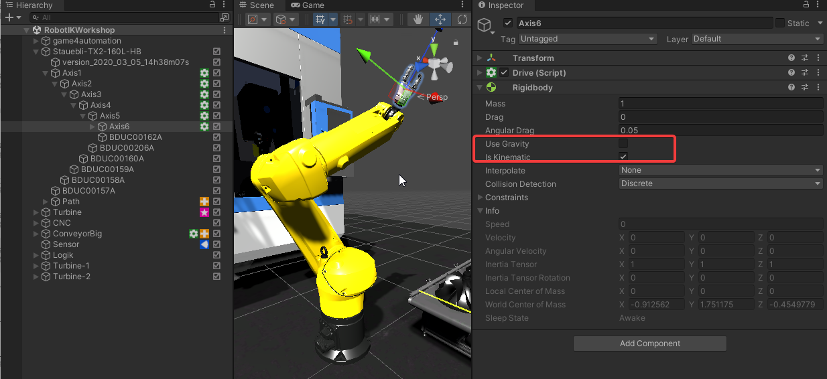The width and height of the screenshot is (827, 379).
Task: Toggle the Static checkbox for Axis6
Action: pos(780,23)
